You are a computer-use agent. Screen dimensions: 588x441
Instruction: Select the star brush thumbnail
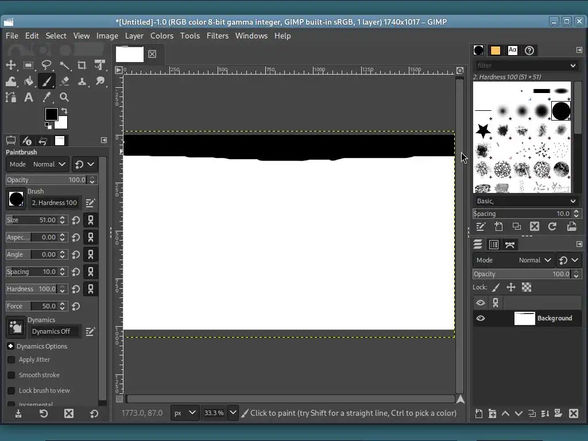[x=483, y=130]
